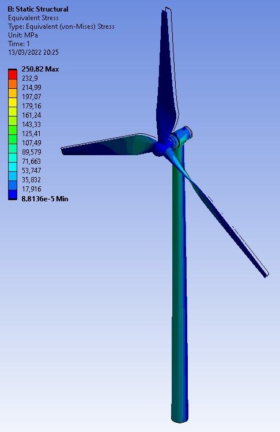Click the '13/03/2022 20:25' timestamp

click(x=33, y=52)
